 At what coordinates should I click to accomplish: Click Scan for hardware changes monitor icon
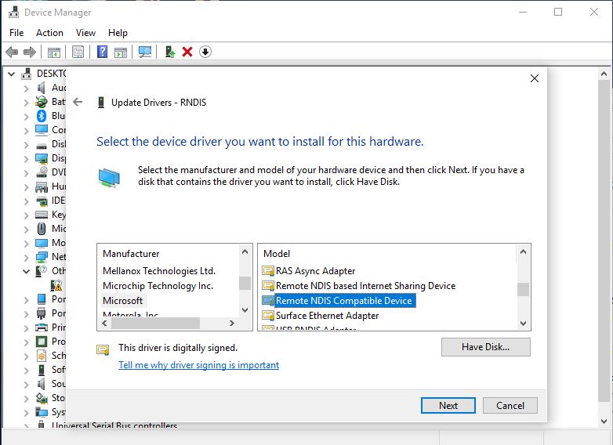(145, 52)
